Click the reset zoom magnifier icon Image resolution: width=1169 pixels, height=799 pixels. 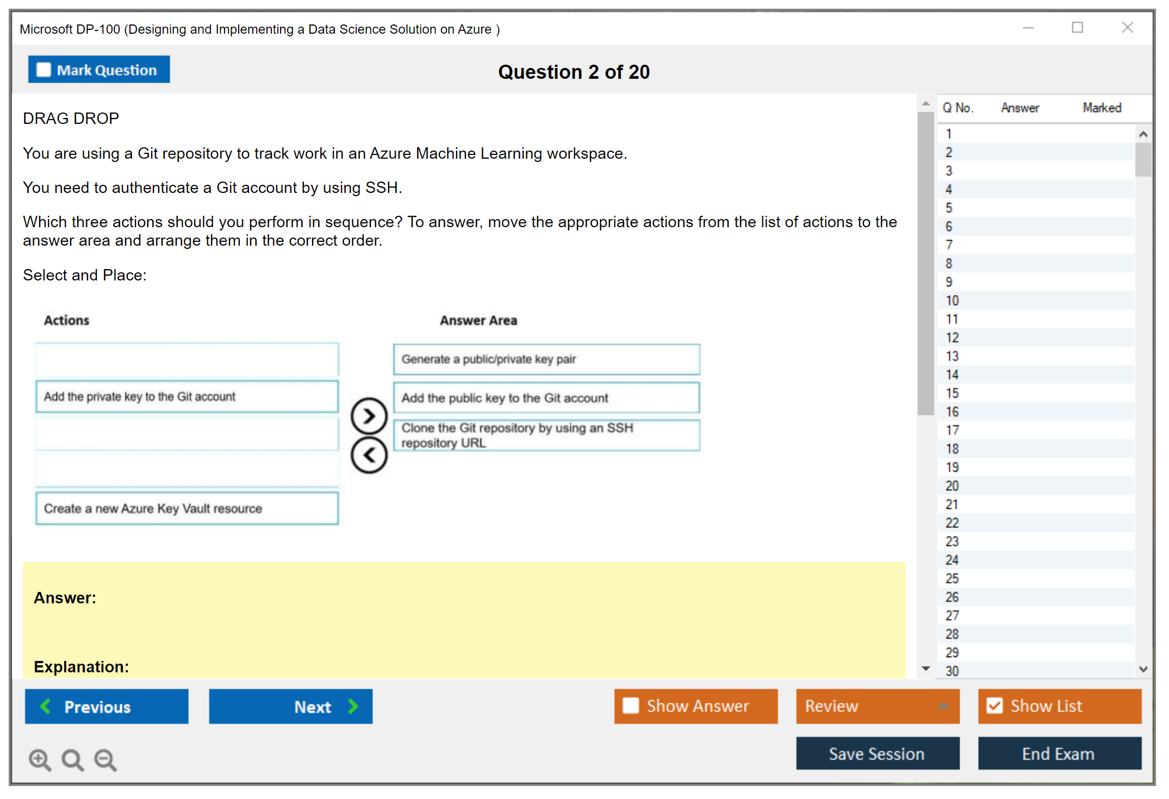[x=72, y=759]
